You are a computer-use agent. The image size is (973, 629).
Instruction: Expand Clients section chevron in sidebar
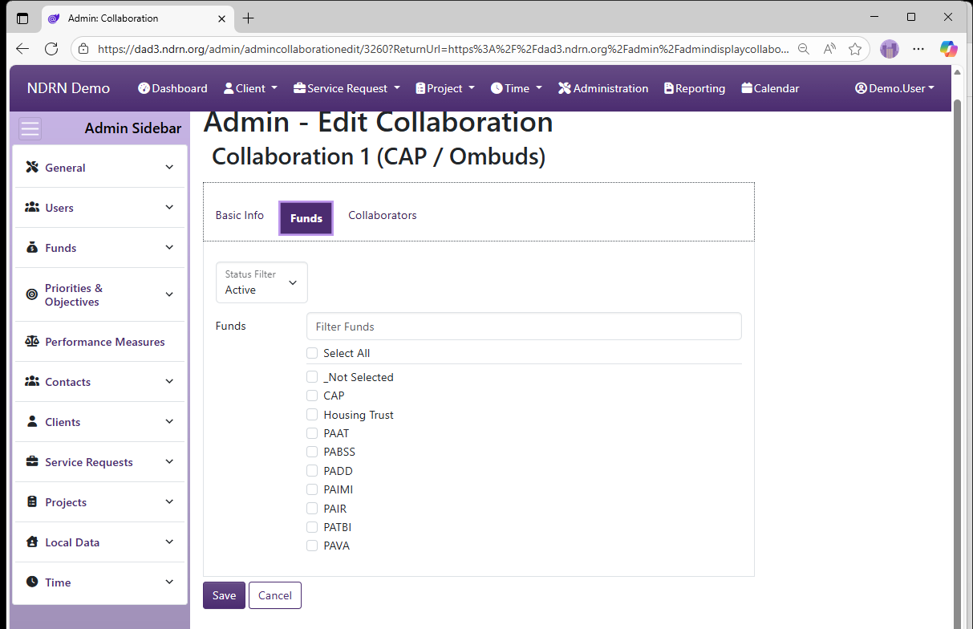pyautogui.click(x=169, y=422)
